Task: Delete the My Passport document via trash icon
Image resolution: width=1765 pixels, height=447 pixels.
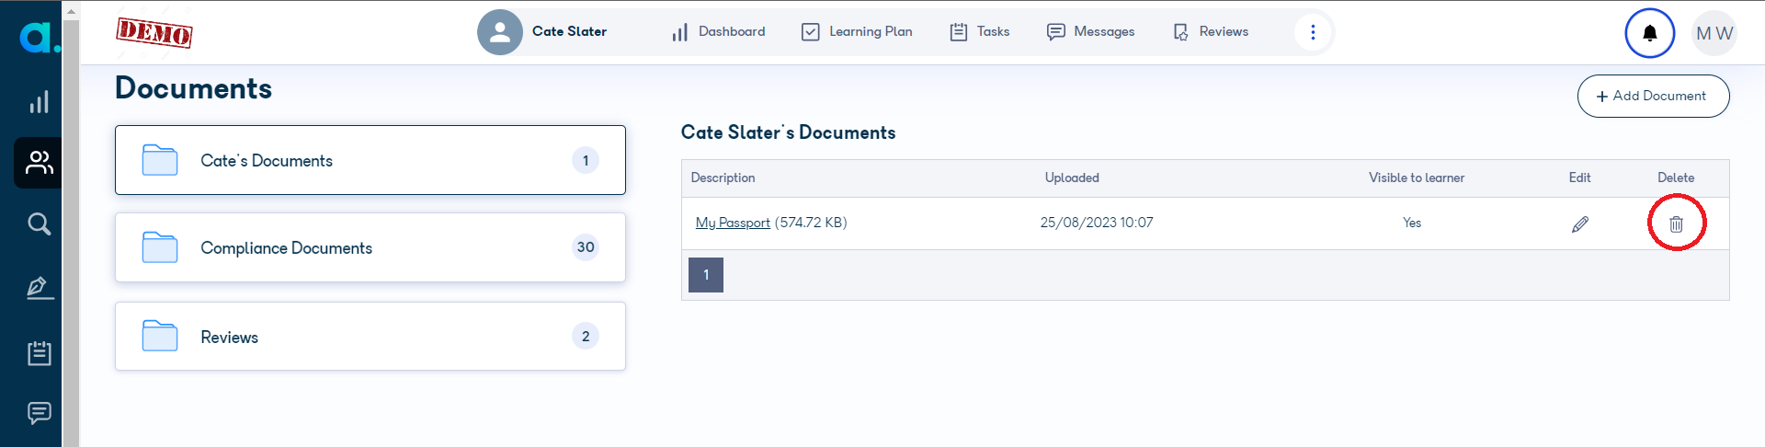Action: [1676, 223]
